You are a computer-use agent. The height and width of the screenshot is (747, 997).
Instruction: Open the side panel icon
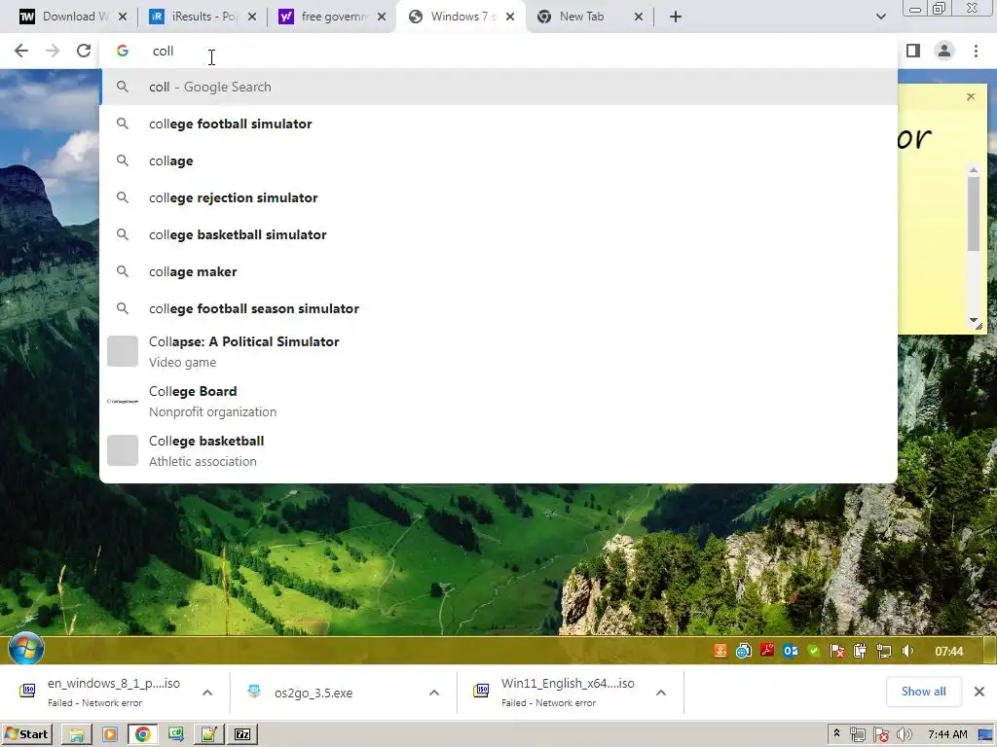click(913, 51)
